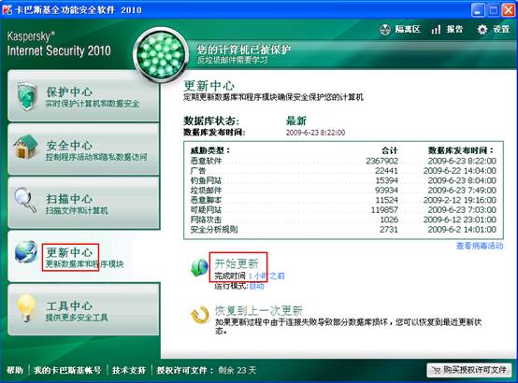Click the yellow rollback arrow icon
The width and height of the screenshot is (518, 383).
199,315
